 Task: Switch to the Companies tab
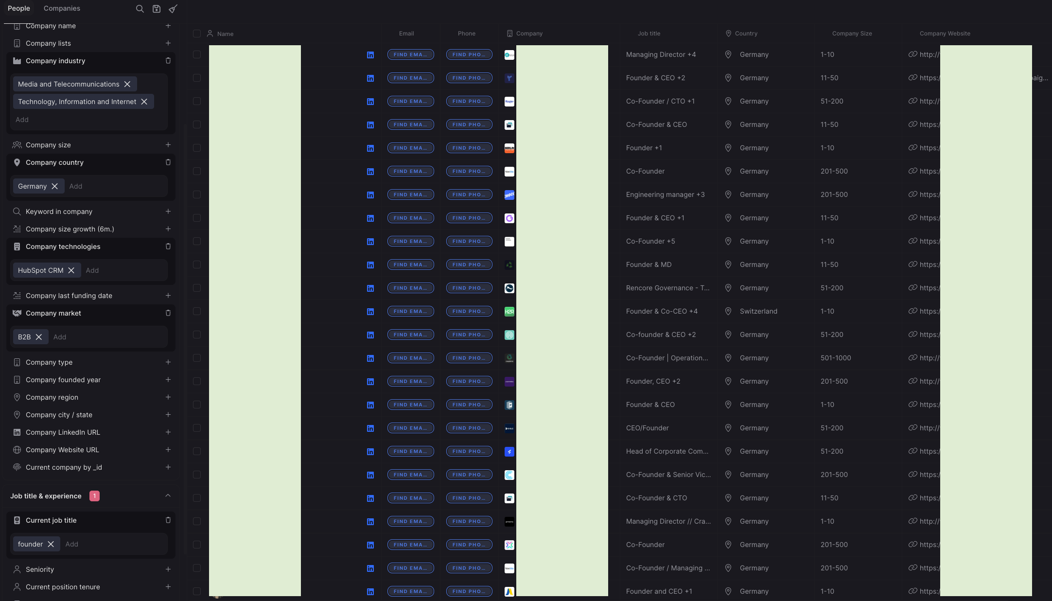pos(62,8)
